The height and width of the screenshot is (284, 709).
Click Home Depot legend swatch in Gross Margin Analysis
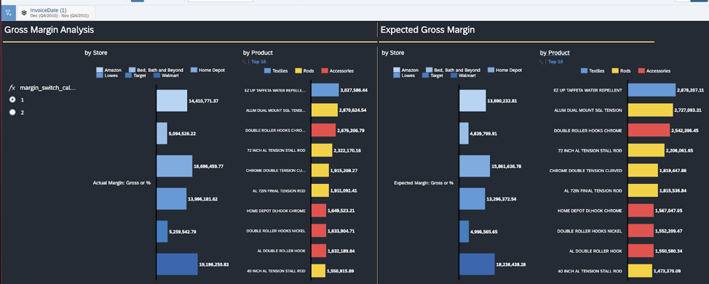click(194, 70)
